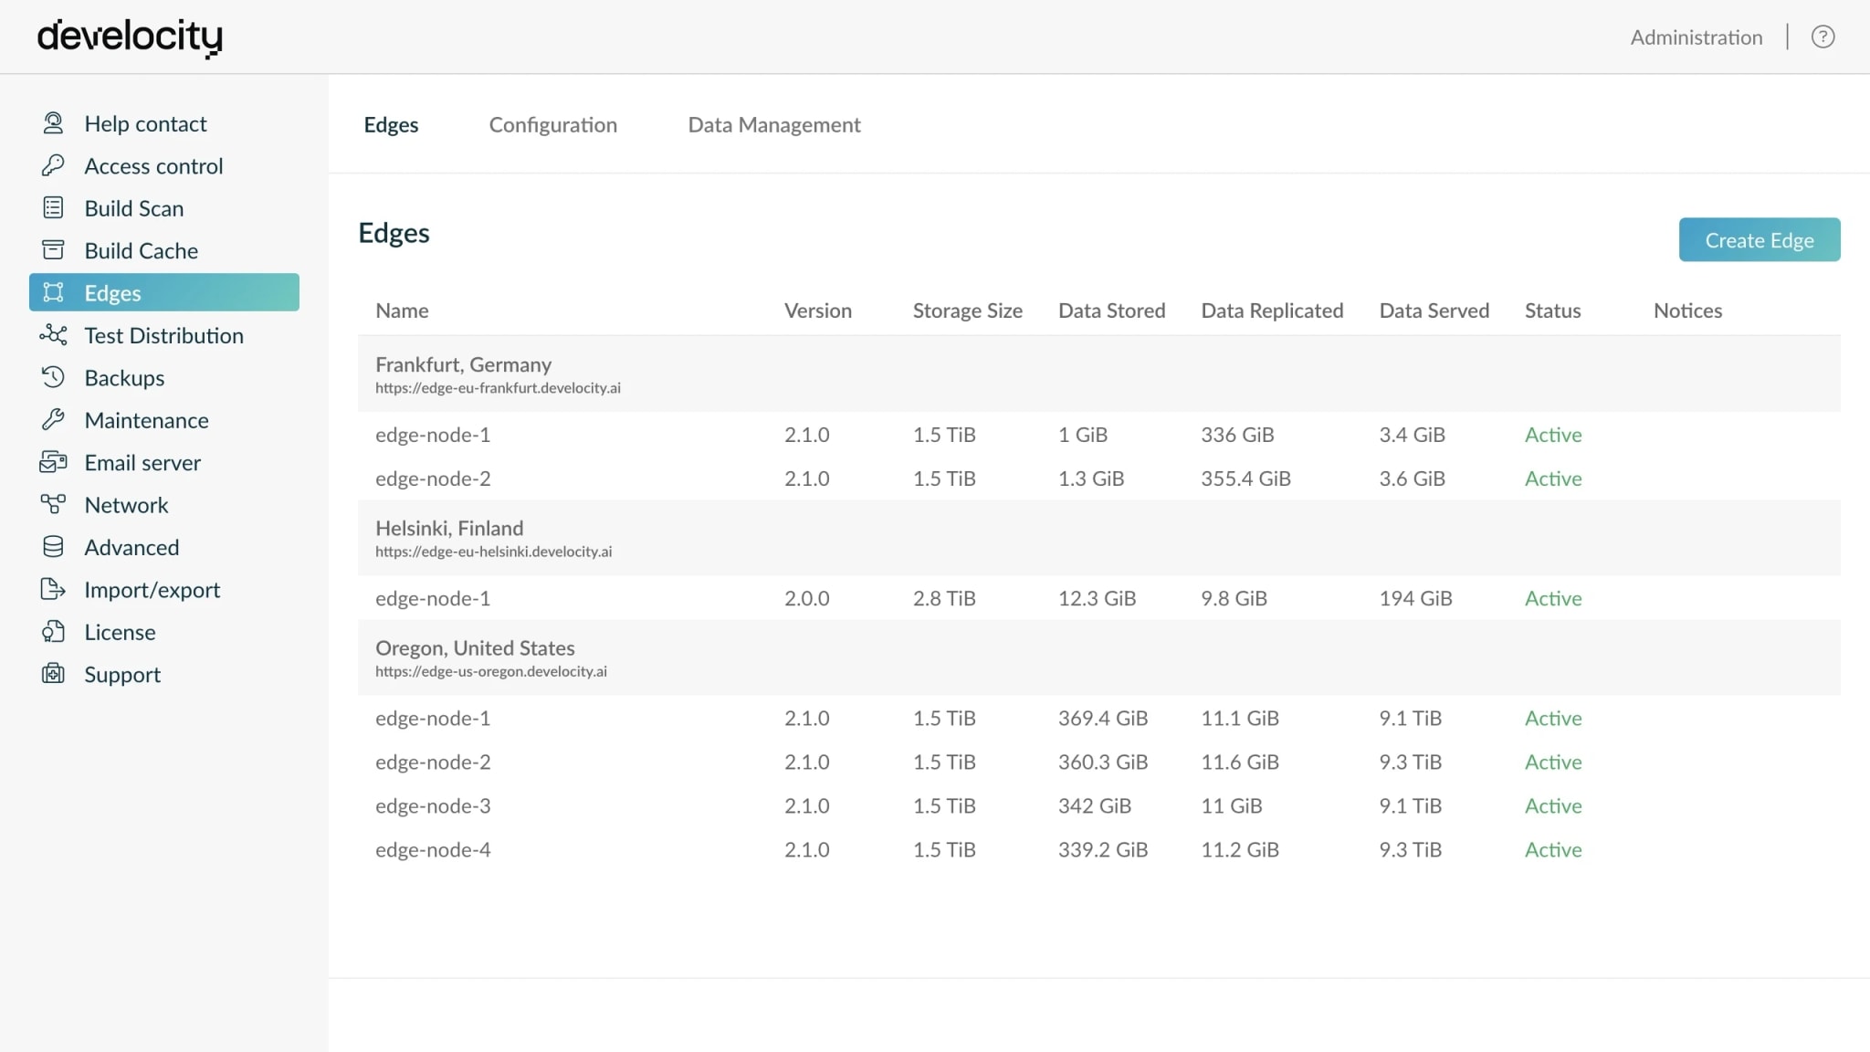Click the Help contact sidebar icon
Image resolution: width=1870 pixels, height=1052 pixels.
click(53, 123)
